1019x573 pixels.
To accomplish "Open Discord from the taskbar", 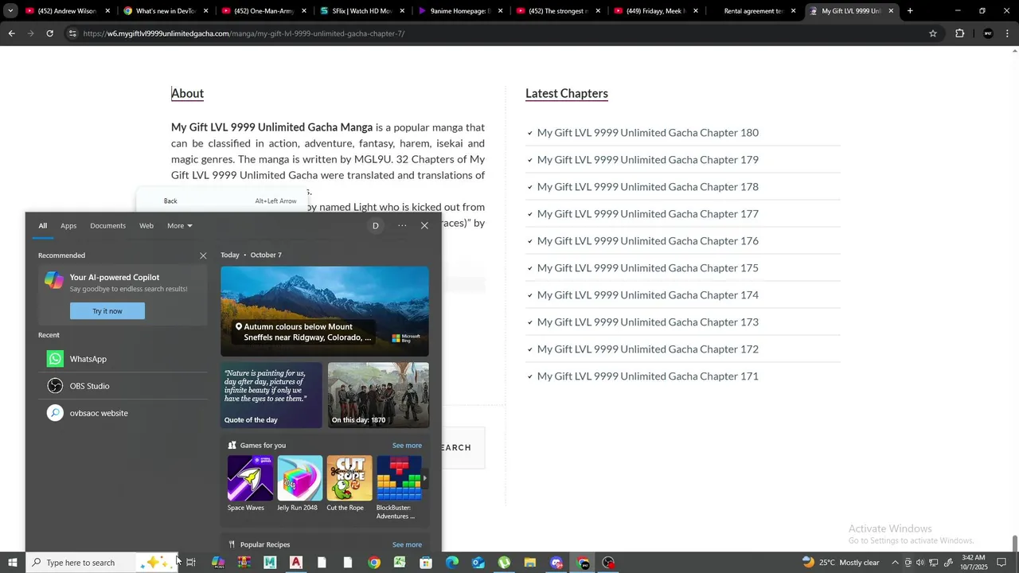I will [x=556, y=563].
